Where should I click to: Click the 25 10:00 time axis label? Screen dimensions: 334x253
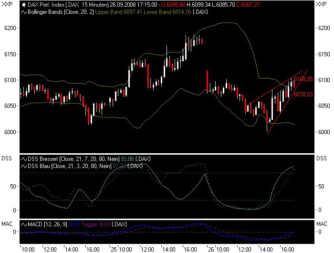click(121, 249)
